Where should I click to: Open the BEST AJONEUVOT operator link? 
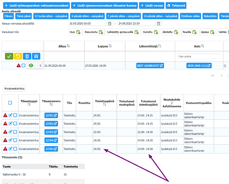point(150,66)
